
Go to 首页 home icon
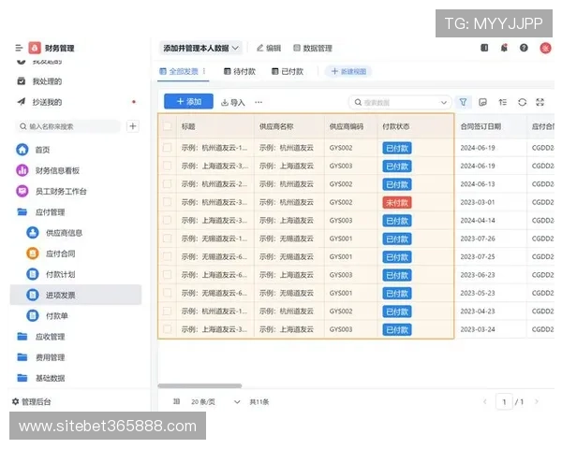pos(22,150)
